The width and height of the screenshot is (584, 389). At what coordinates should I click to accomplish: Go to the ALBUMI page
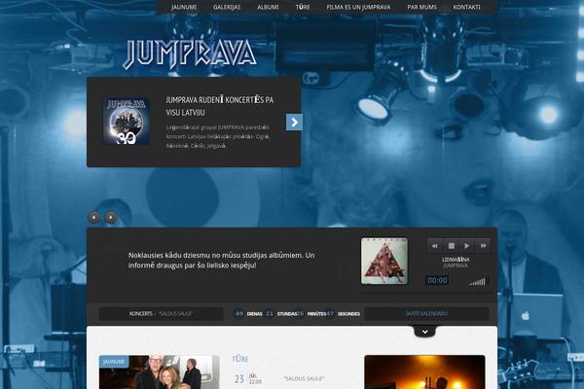pyautogui.click(x=268, y=7)
